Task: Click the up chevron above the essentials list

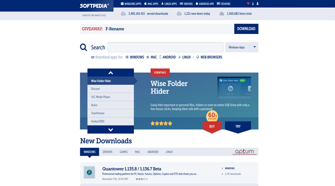Action: tap(111, 73)
